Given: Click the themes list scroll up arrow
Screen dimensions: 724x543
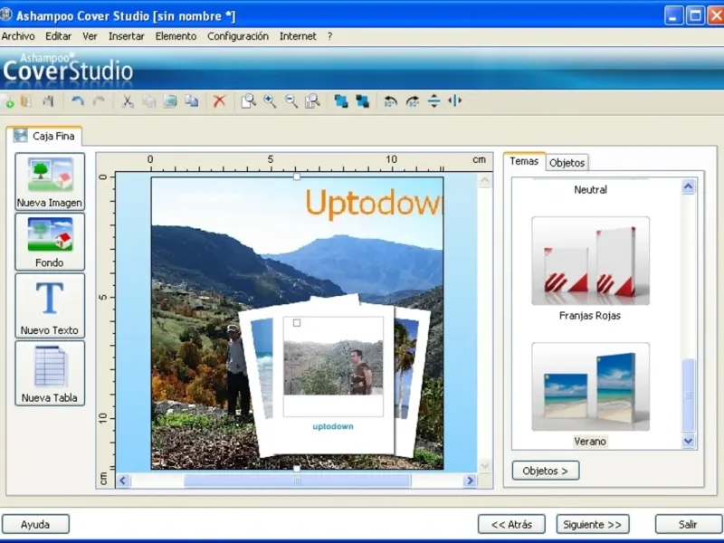Looking at the screenshot, I should 688,186.
